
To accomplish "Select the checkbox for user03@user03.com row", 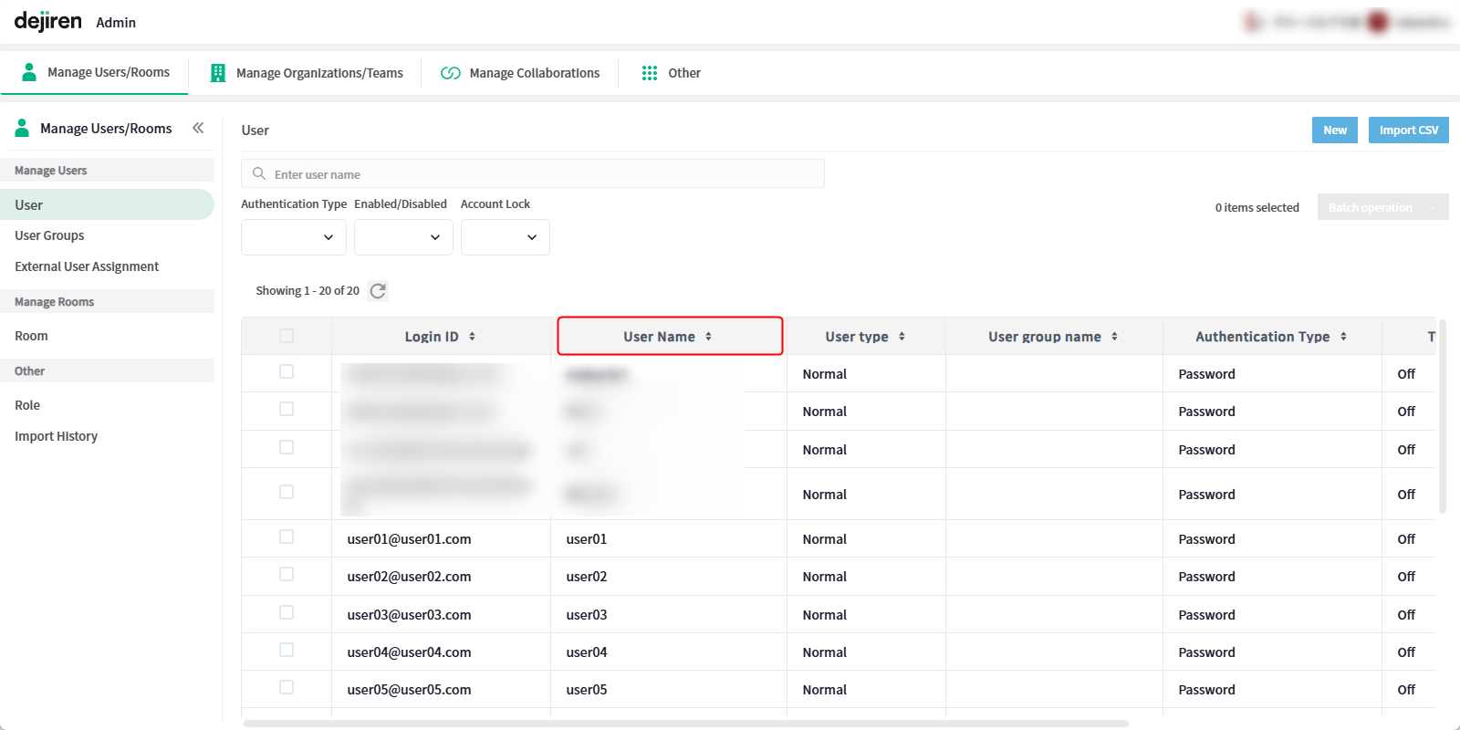I will pos(287,613).
